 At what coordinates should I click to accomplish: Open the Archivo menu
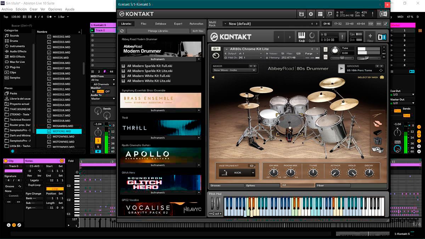pos(7,9)
